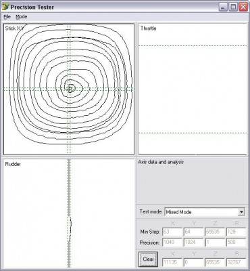
Task: Maximize the Precision Tester window
Action: [233, 7]
